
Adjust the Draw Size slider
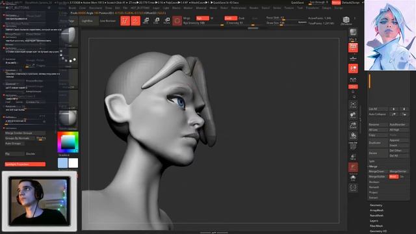(x=287, y=23)
